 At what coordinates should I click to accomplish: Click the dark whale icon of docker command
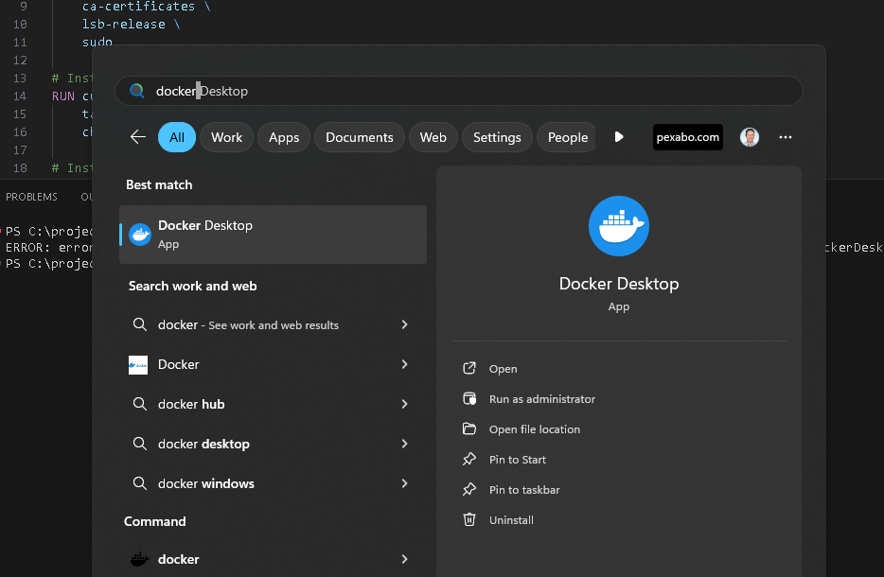tap(139, 559)
